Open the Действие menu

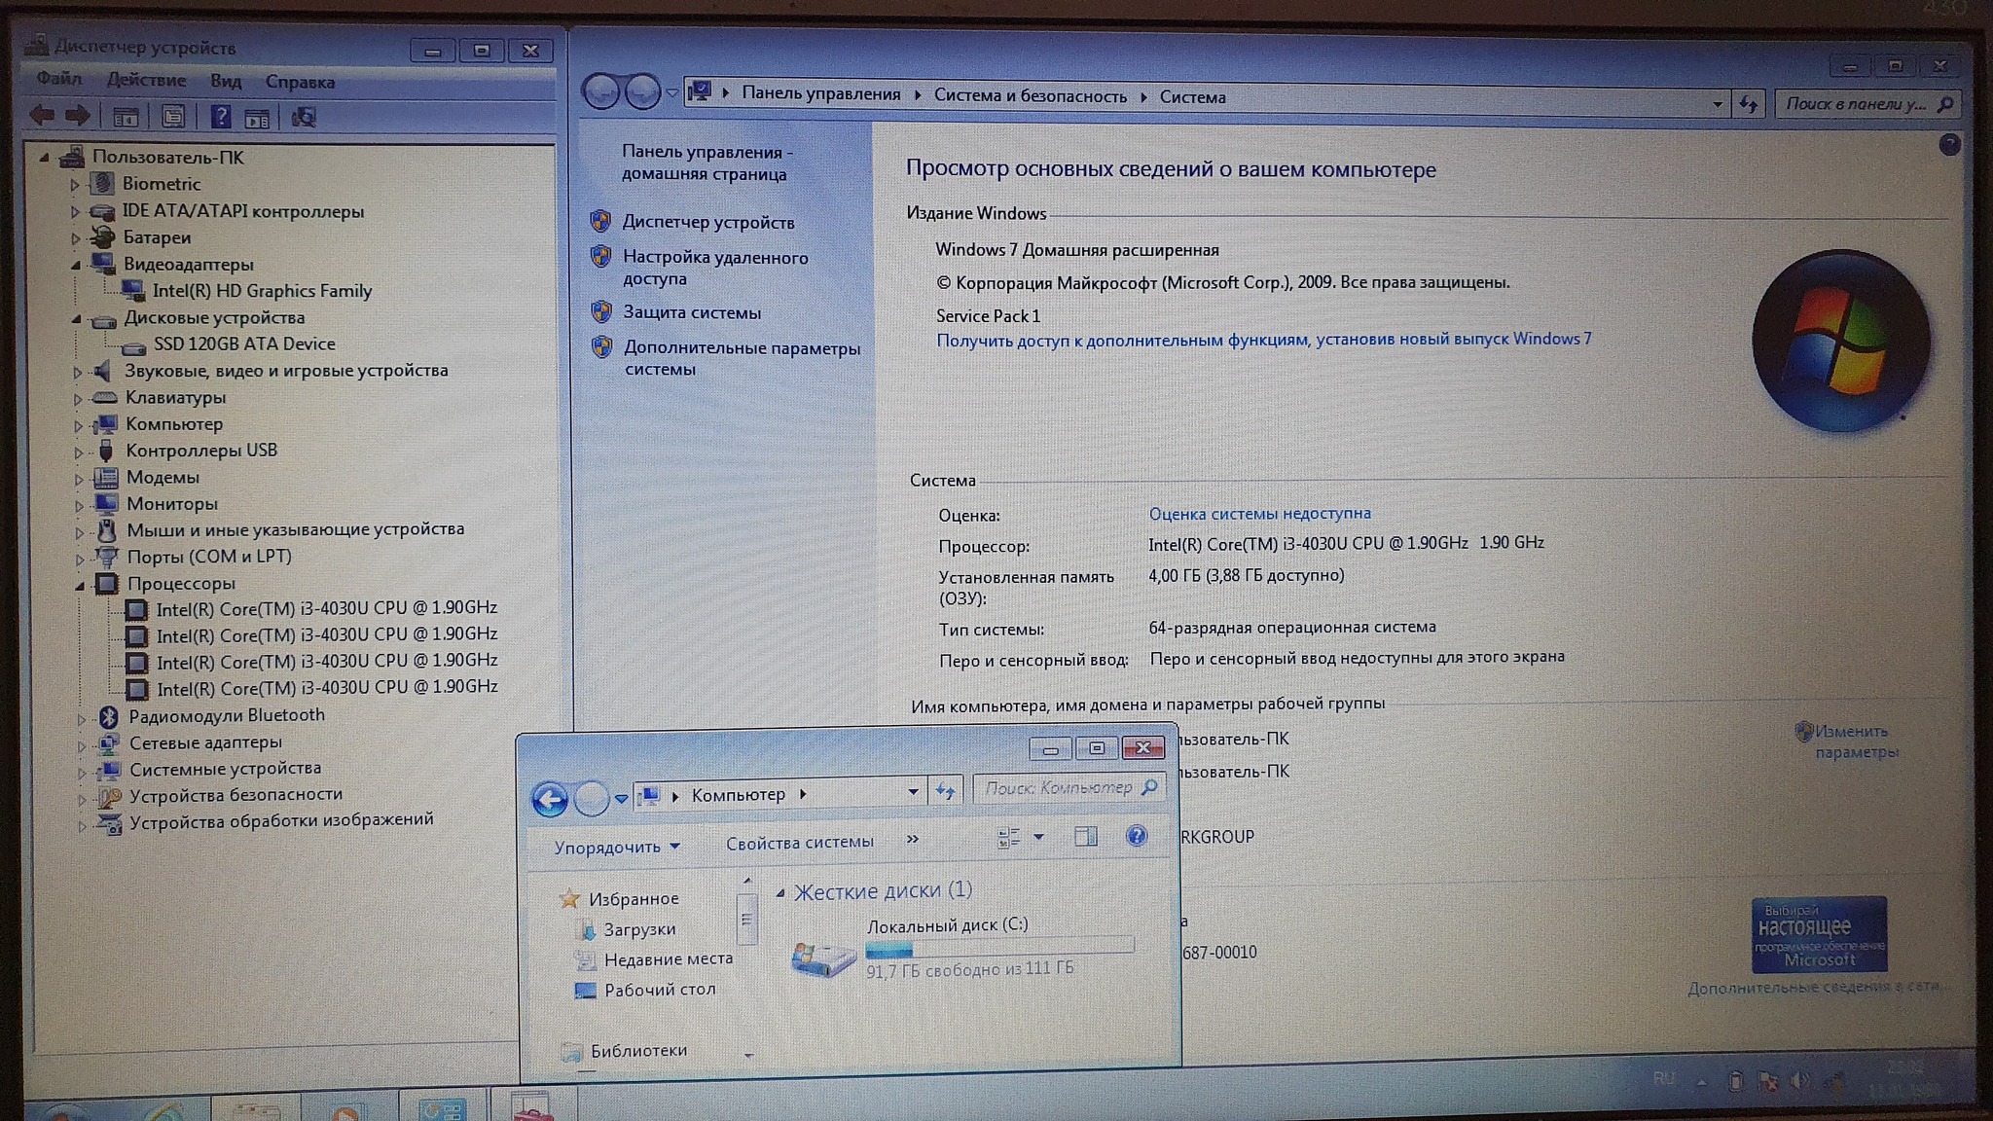click(x=146, y=81)
